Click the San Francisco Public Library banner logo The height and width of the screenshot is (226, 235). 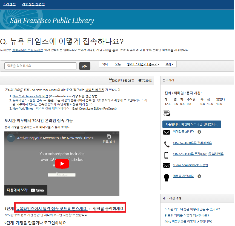(52, 21)
